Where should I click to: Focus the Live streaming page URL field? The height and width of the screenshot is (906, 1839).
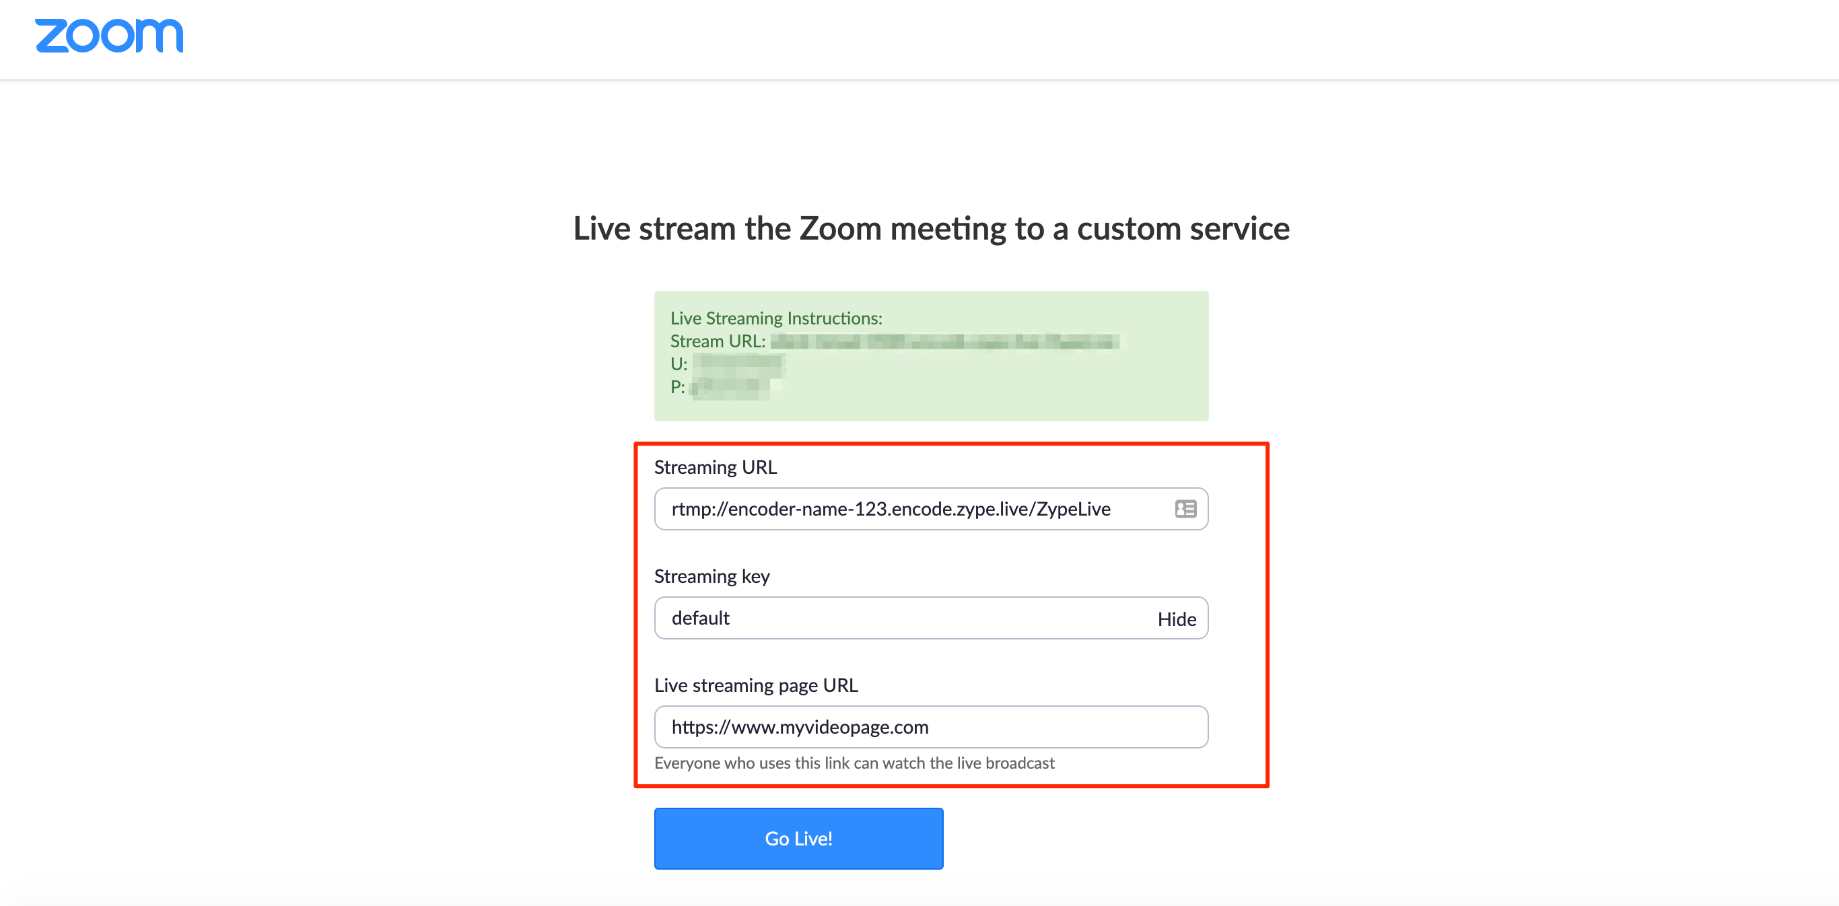coord(931,727)
